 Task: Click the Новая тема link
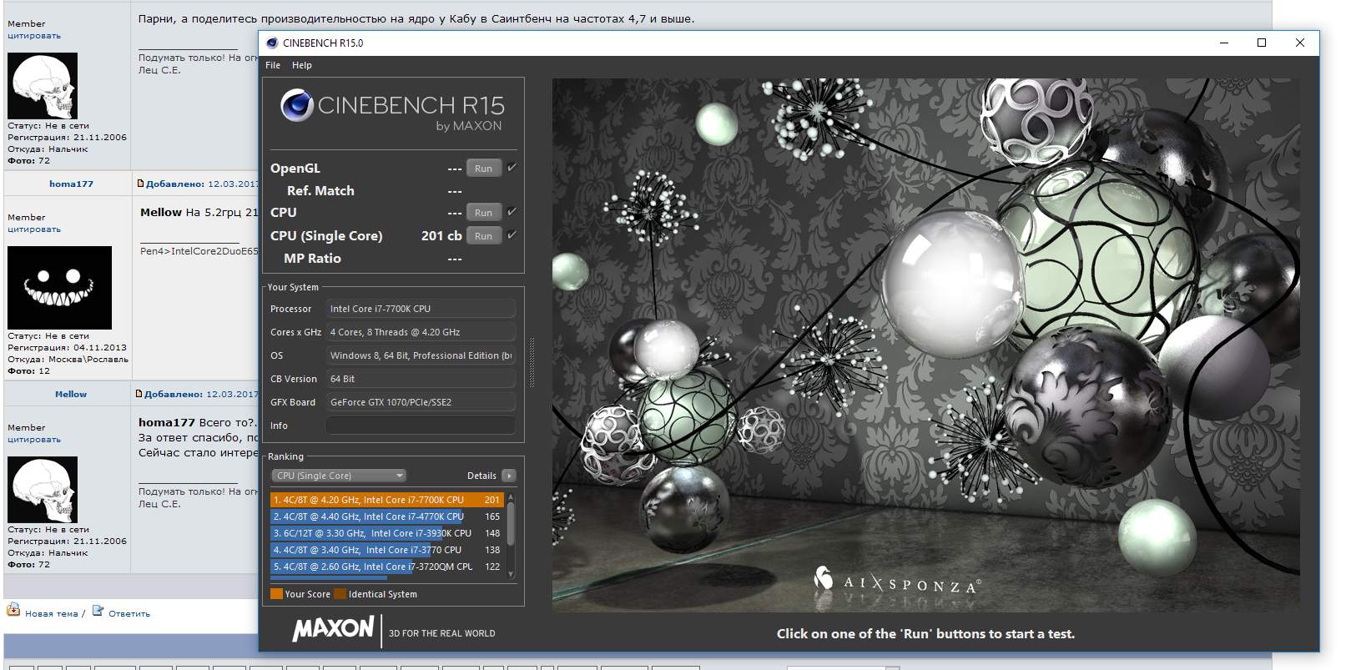(x=52, y=614)
